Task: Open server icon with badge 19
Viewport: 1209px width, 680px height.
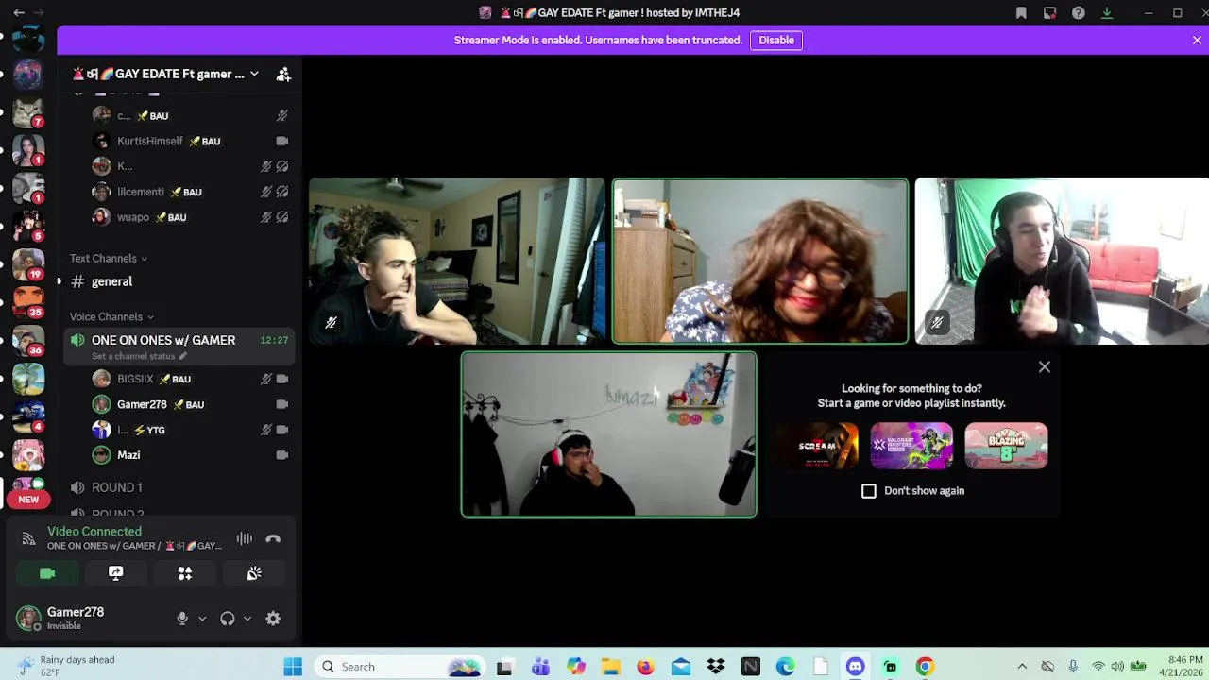Action: tap(28, 265)
